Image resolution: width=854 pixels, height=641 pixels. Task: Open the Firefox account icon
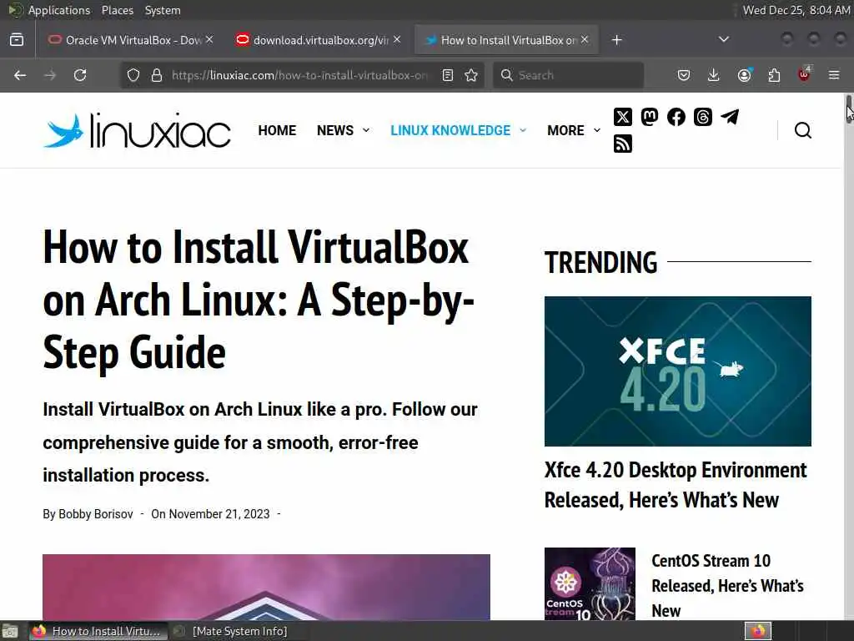(744, 75)
